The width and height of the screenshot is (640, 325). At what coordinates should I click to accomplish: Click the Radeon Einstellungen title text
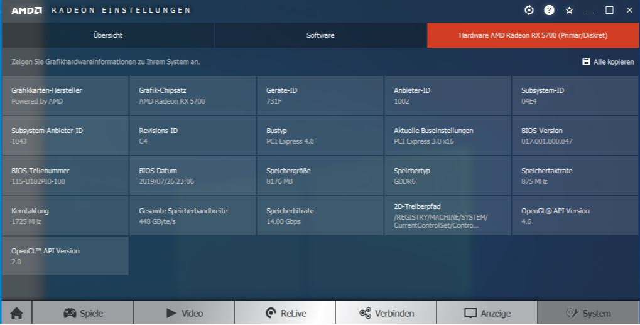121,10
